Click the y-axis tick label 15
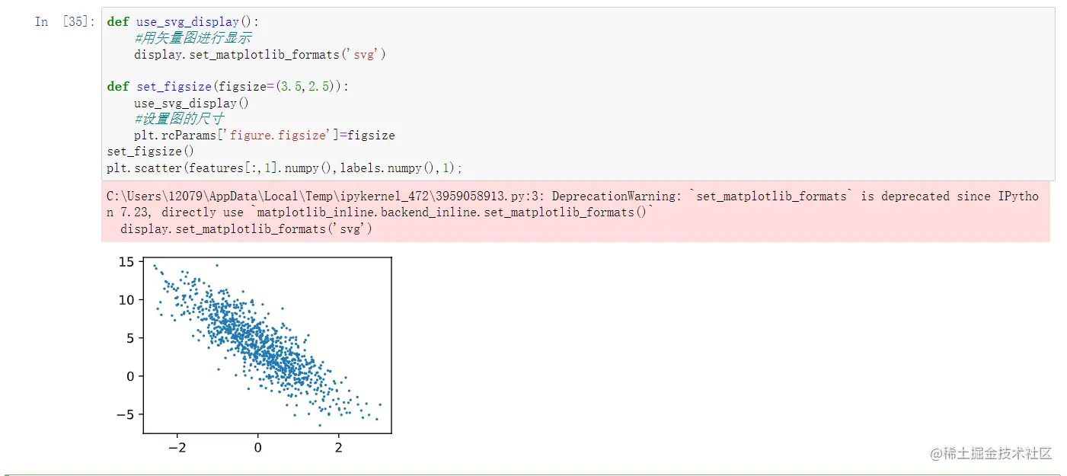This screenshot has height=476, width=1067. pos(126,262)
